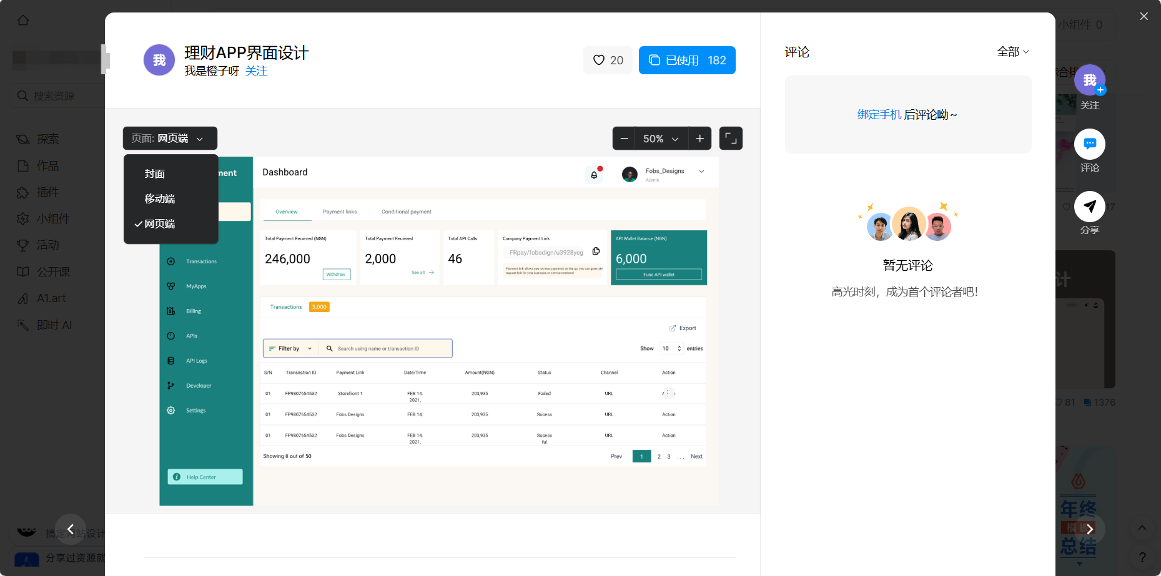Open Settings in preview sidebar
Viewport: 1161px width, 576px height.
coord(187,411)
